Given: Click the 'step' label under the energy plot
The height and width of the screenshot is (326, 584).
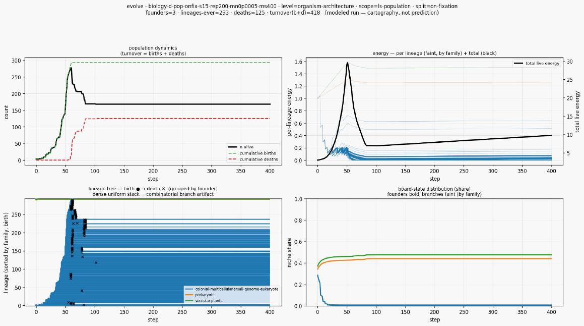Looking at the screenshot, I should coord(434,179).
